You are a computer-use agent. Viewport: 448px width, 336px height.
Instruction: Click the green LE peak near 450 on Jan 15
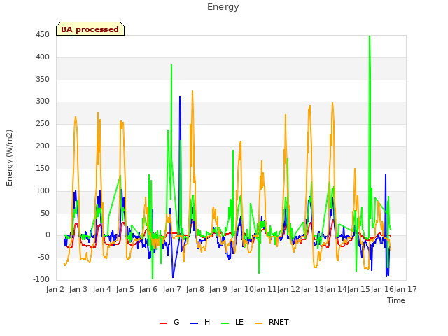pyautogui.click(x=370, y=37)
